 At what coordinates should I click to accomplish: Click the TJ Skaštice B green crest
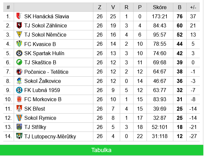[x=19, y=62]
